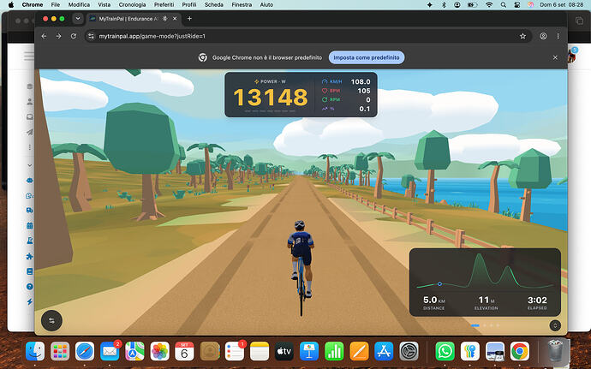The width and height of the screenshot is (591, 369).
Task: Open Control Center in menu bar
Action: tap(516, 4)
